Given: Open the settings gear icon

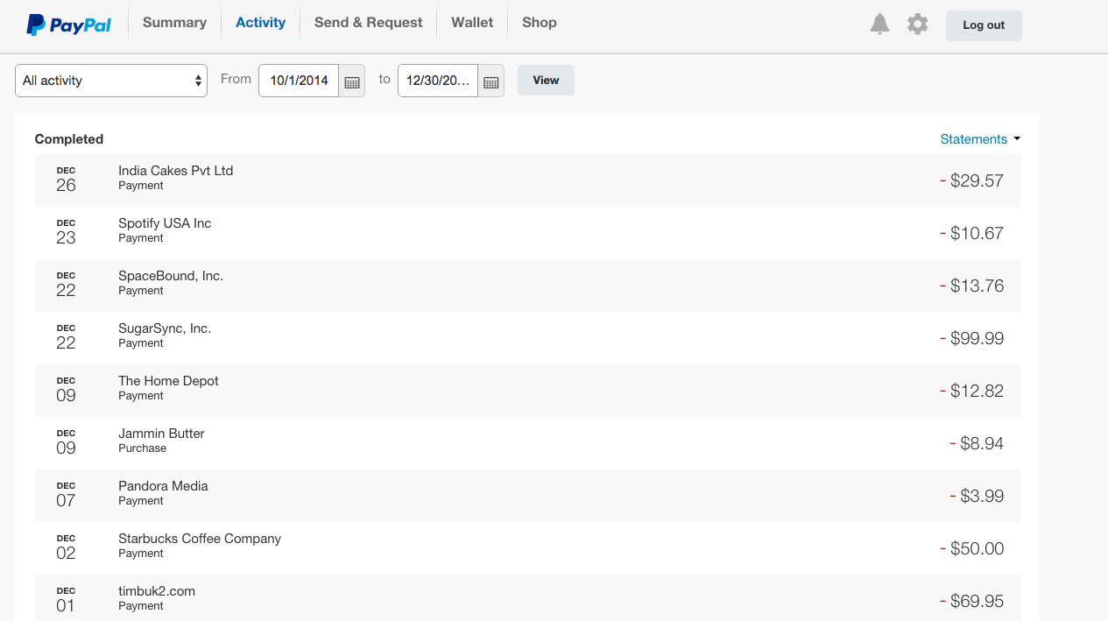Looking at the screenshot, I should 917,25.
